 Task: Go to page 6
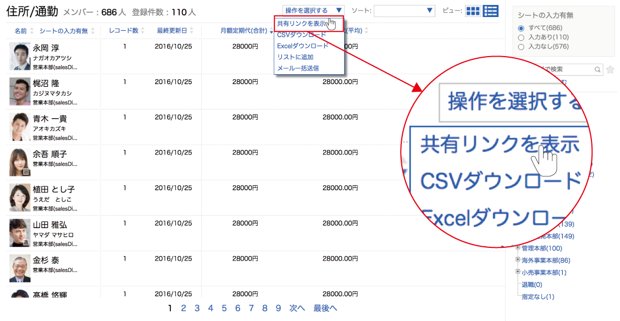(x=237, y=308)
